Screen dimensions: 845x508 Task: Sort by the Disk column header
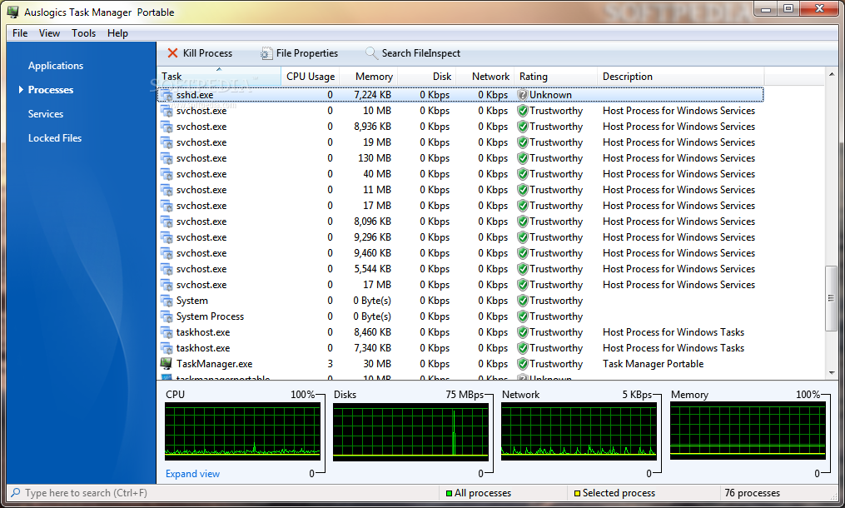pyautogui.click(x=427, y=76)
